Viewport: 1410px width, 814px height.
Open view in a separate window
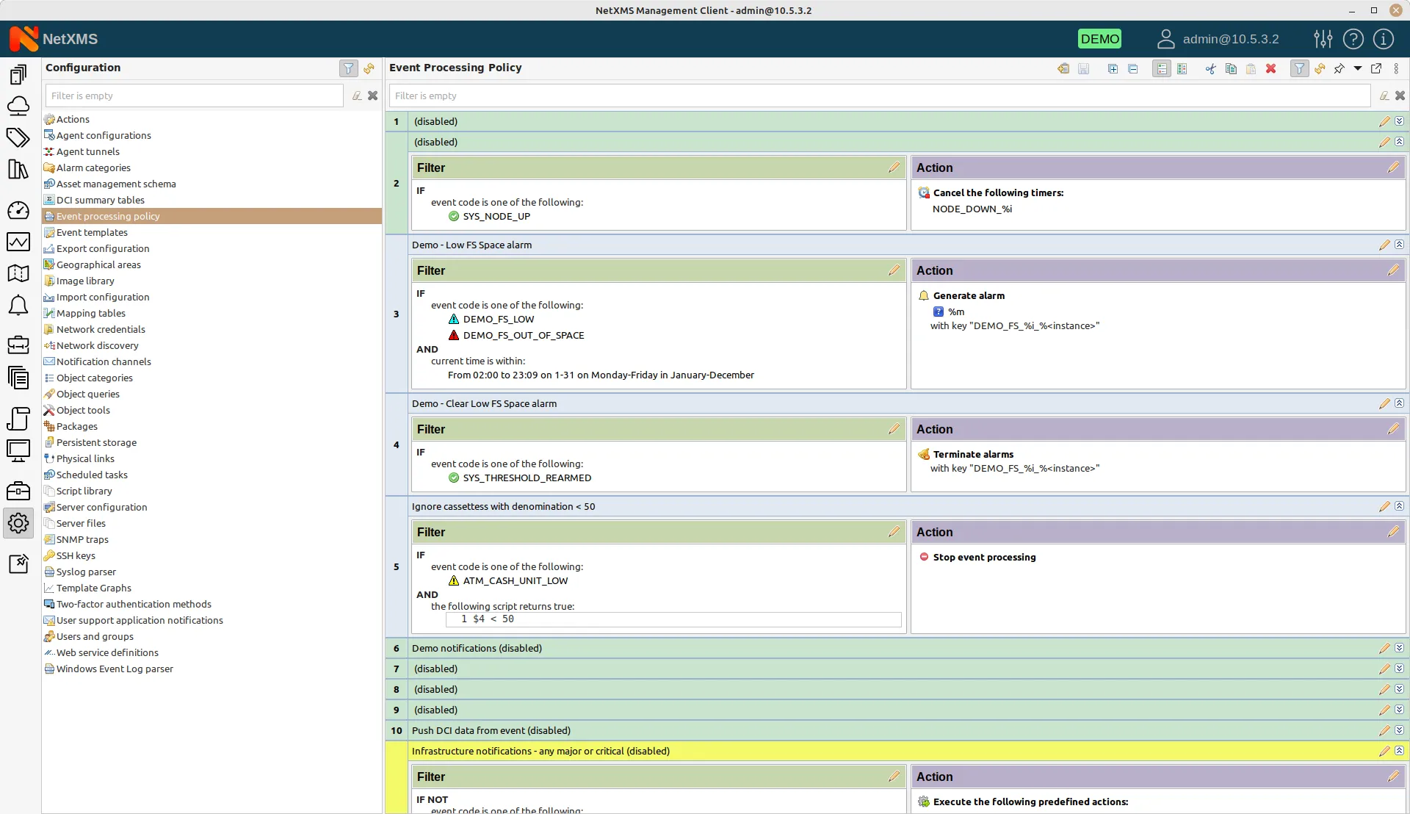[x=1376, y=68]
